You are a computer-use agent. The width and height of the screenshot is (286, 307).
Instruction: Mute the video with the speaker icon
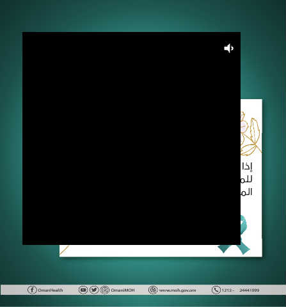pyautogui.click(x=228, y=48)
